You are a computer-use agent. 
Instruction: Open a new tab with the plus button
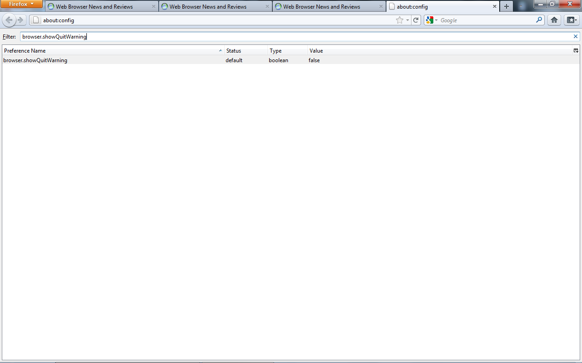506,6
